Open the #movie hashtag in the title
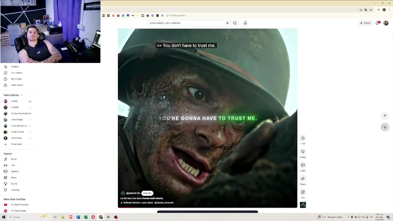Screen dimensions: 393x221 tap(146, 198)
